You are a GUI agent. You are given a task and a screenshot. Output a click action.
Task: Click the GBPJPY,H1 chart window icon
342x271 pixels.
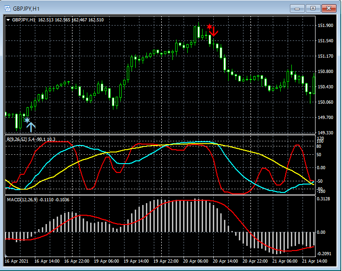click(x=7, y=9)
